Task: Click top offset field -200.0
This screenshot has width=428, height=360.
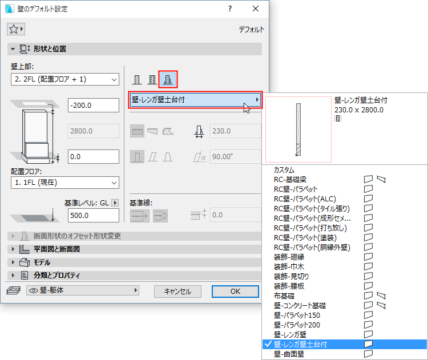Action: [x=94, y=106]
